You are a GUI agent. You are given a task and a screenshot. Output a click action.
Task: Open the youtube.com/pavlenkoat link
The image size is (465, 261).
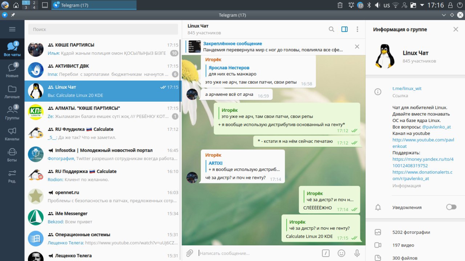click(x=423, y=143)
